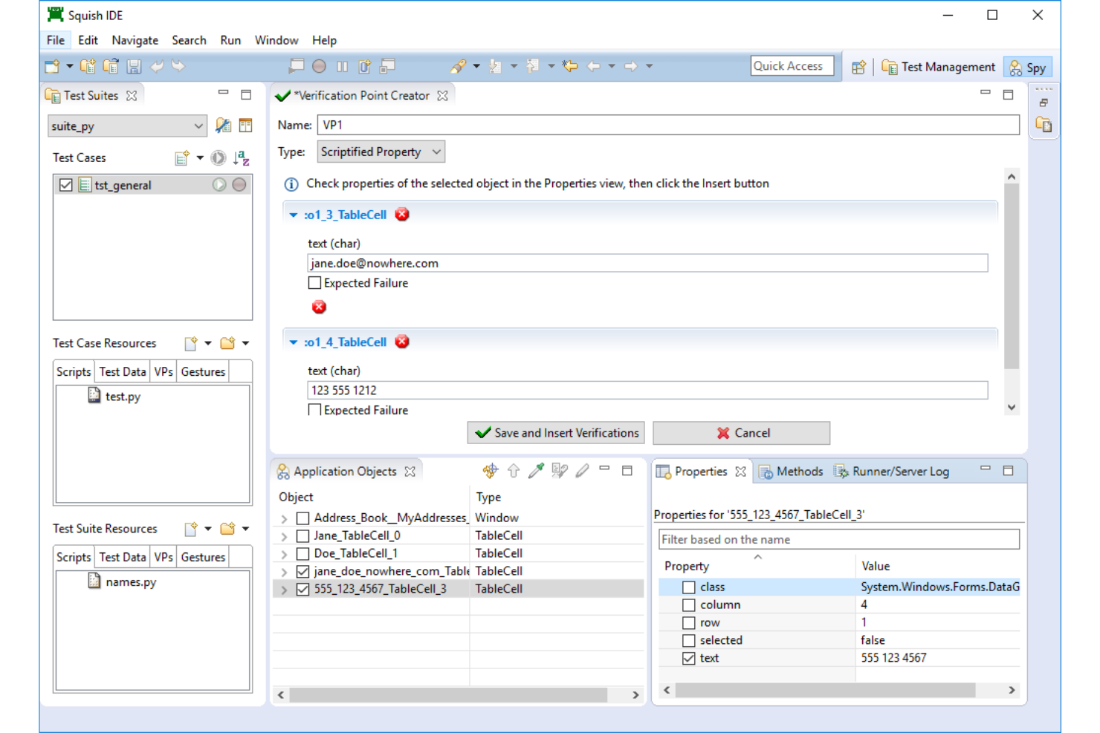Click the refresh Application Objects icon
Image resolution: width=1100 pixels, height=733 pixels.
click(x=490, y=471)
